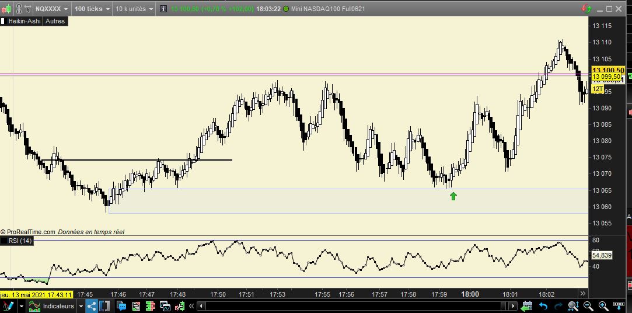Open the trading wrench settings icon

click(x=180, y=306)
